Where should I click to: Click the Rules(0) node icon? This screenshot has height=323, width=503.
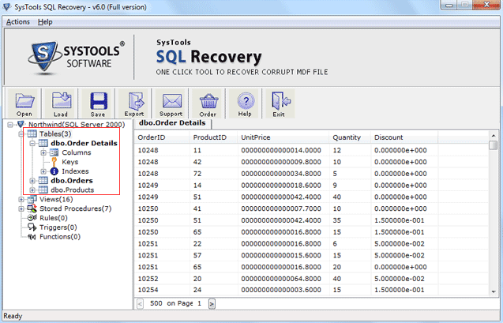tap(32, 218)
